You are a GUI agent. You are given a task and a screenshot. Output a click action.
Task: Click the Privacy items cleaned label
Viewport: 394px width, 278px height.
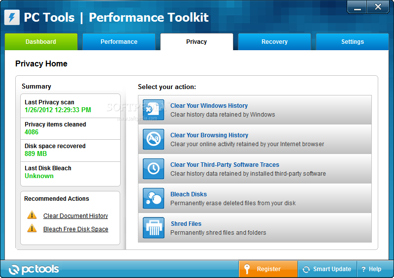(55, 124)
